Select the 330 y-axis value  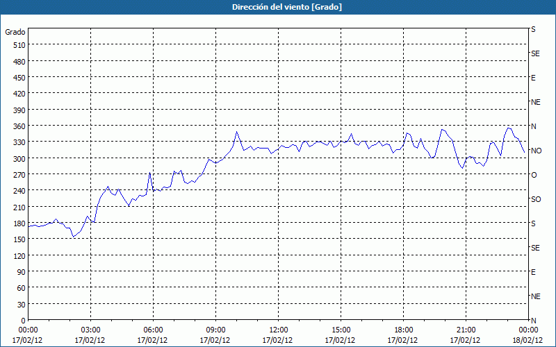pos(19,142)
